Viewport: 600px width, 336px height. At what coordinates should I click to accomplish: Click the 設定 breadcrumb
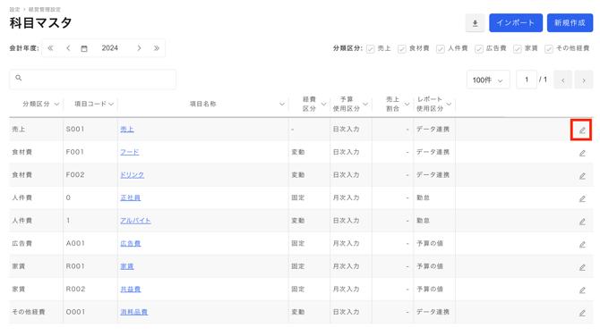tap(14, 9)
